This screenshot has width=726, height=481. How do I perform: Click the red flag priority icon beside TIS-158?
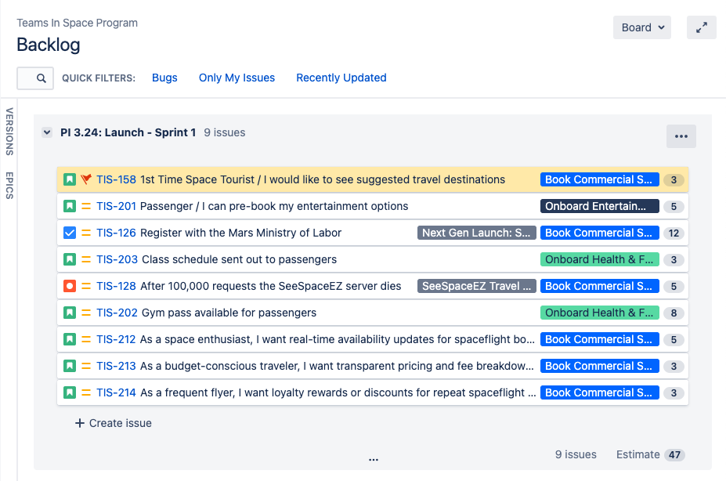point(86,179)
